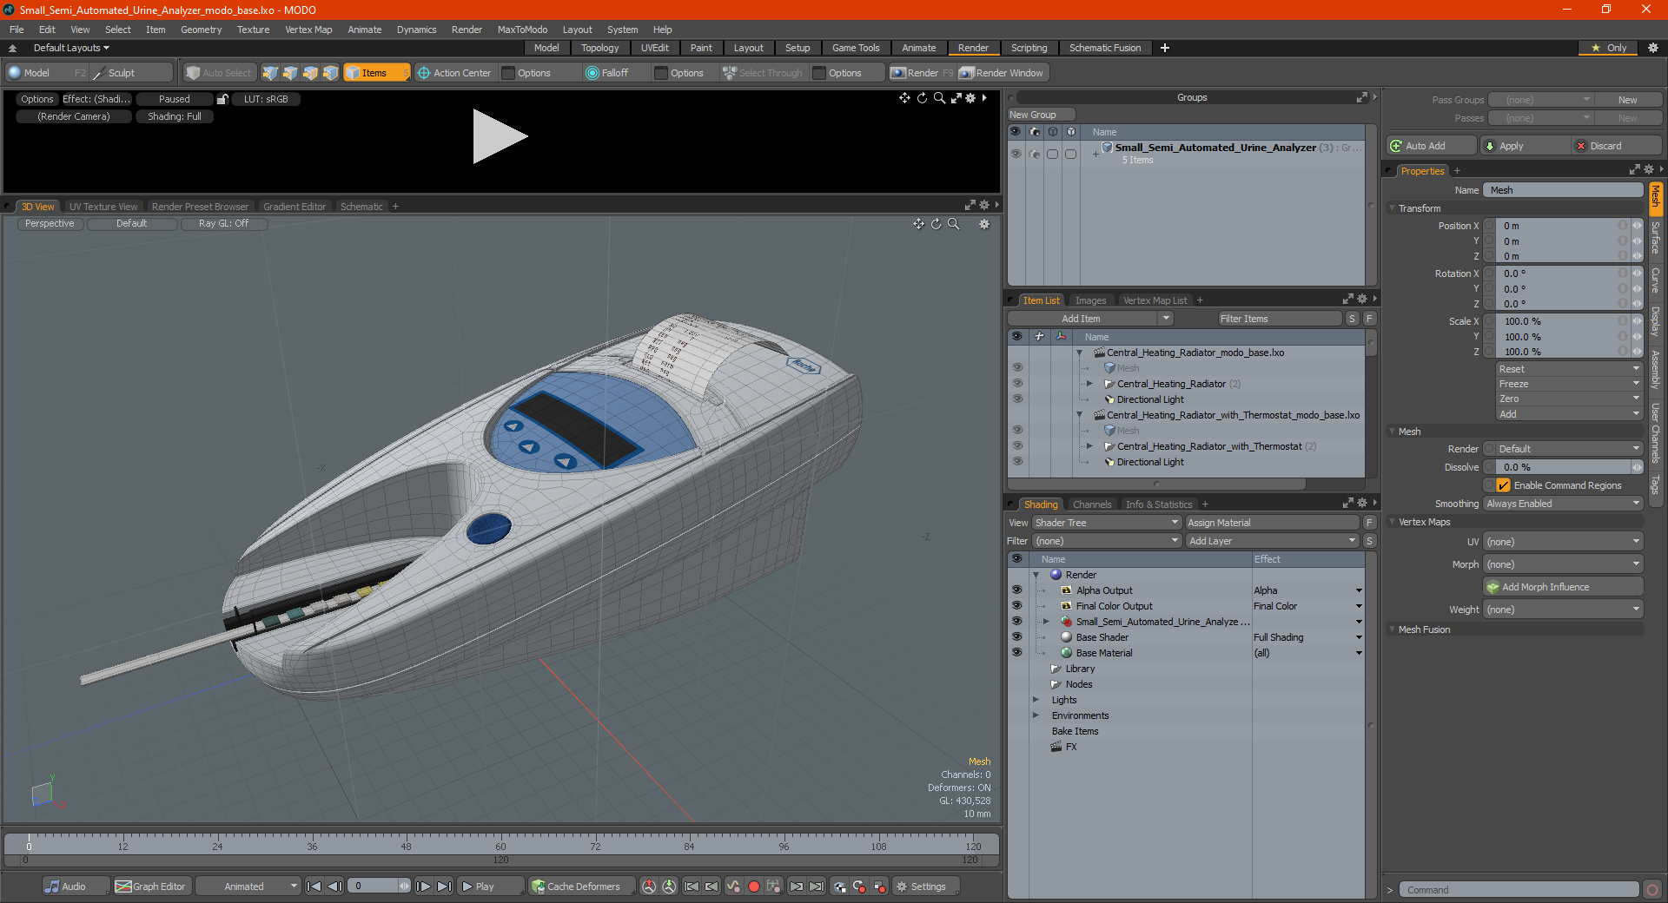Toggle visibility of Central_Heating_Radiator (2) group
This screenshot has width=1668, height=903.
tap(1017, 384)
